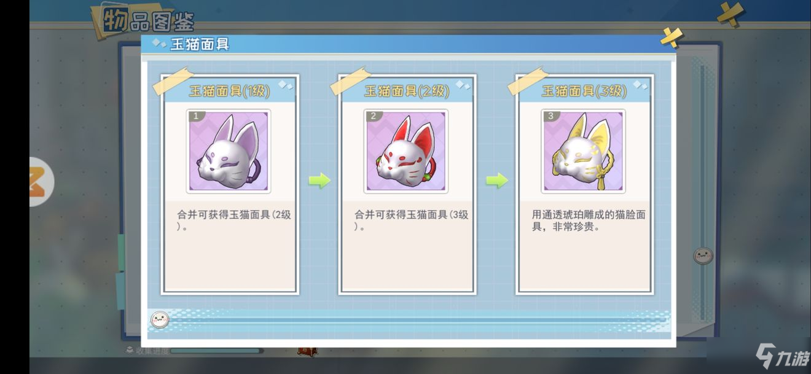Click the smiley face on vertical scrollbar
811x374 pixels.
tap(703, 255)
